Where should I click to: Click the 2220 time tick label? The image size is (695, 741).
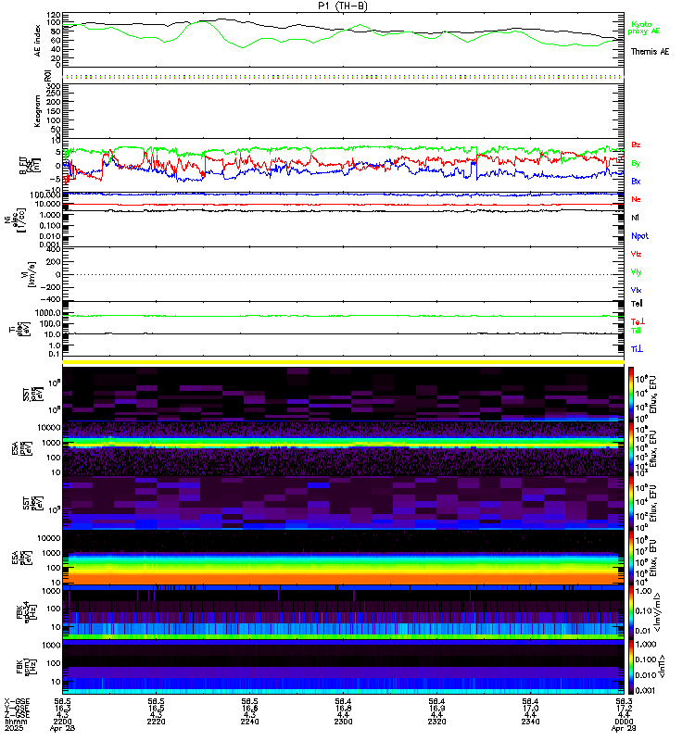(x=156, y=722)
